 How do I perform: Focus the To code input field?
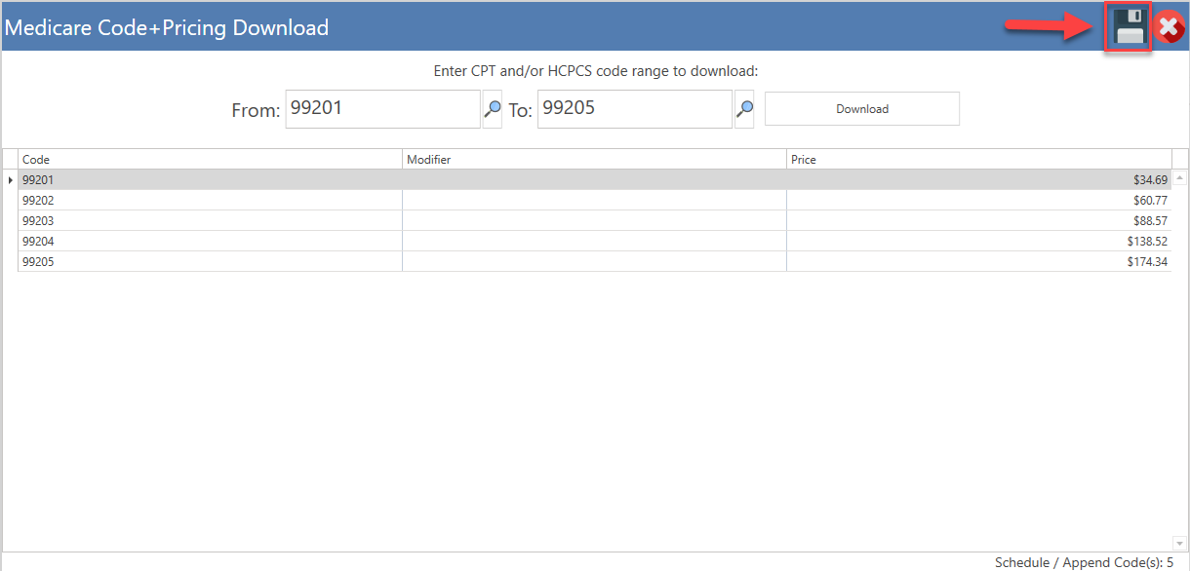pyautogui.click(x=635, y=109)
